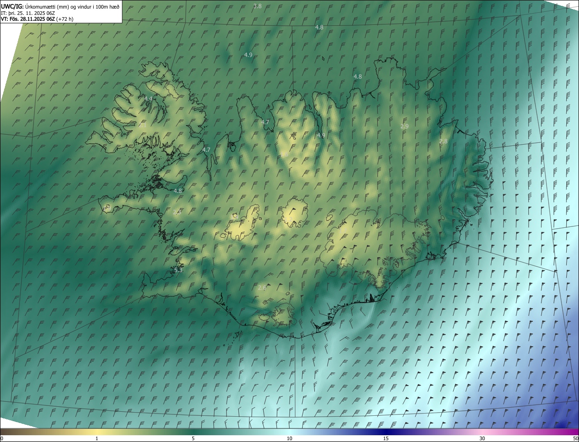Click the '4.4' value over the Westfjords
The width and height of the screenshot is (579, 442).
pyautogui.click(x=148, y=99)
